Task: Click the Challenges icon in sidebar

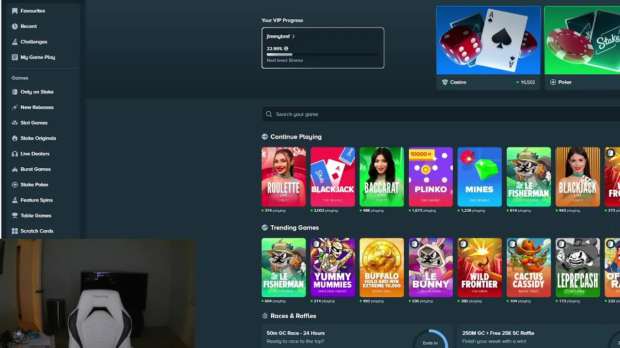Action: tap(15, 42)
